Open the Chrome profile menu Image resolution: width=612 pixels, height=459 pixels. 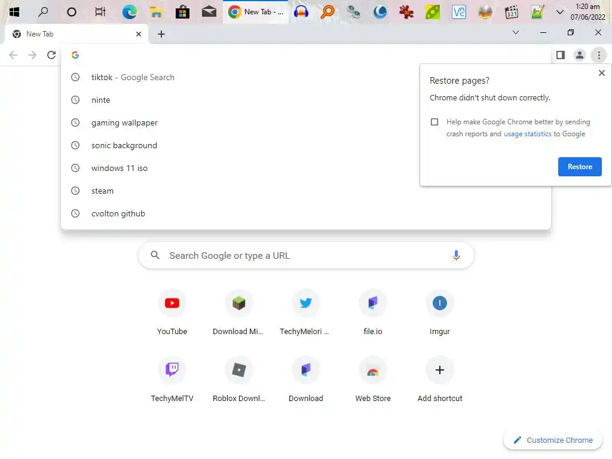tap(580, 55)
